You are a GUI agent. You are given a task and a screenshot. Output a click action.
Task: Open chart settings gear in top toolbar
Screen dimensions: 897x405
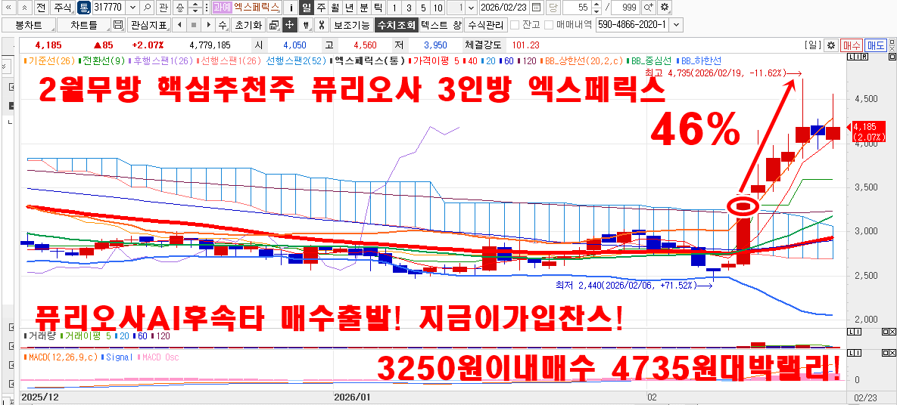(x=665, y=8)
